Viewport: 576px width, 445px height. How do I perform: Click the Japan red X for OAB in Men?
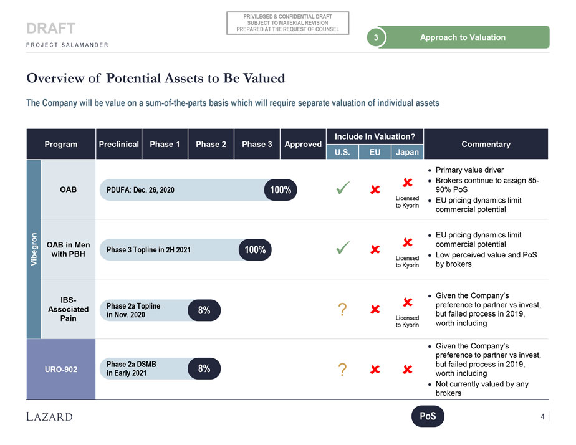pyautogui.click(x=407, y=242)
